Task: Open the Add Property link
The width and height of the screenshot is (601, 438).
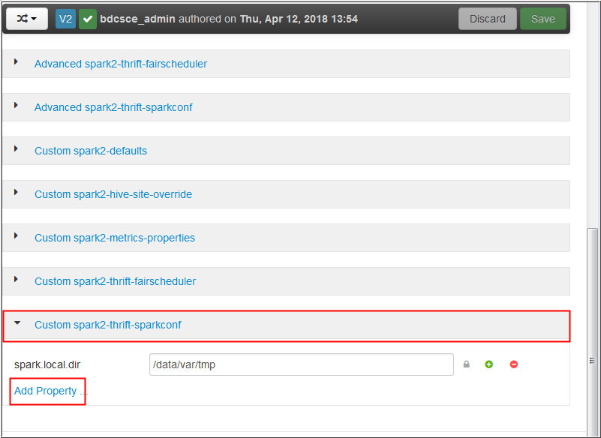Action: click(x=47, y=391)
